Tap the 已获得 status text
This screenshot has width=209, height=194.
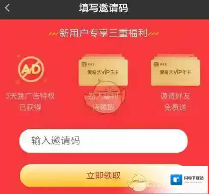30,107
